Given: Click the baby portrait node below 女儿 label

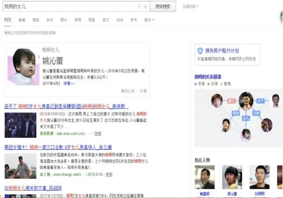Looking at the screenshot, I should click(246, 135).
